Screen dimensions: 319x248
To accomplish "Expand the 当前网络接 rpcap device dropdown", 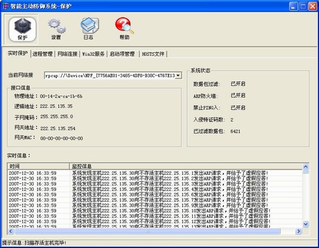I will [178, 75].
